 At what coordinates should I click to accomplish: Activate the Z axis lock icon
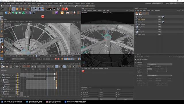coord(39,9)
